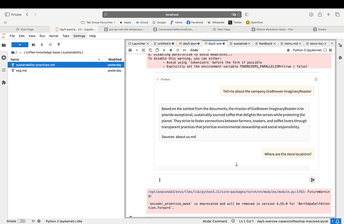Screen dimensions: 344x224
Task: Open the Tabs menu
Action: (x=66, y=36)
